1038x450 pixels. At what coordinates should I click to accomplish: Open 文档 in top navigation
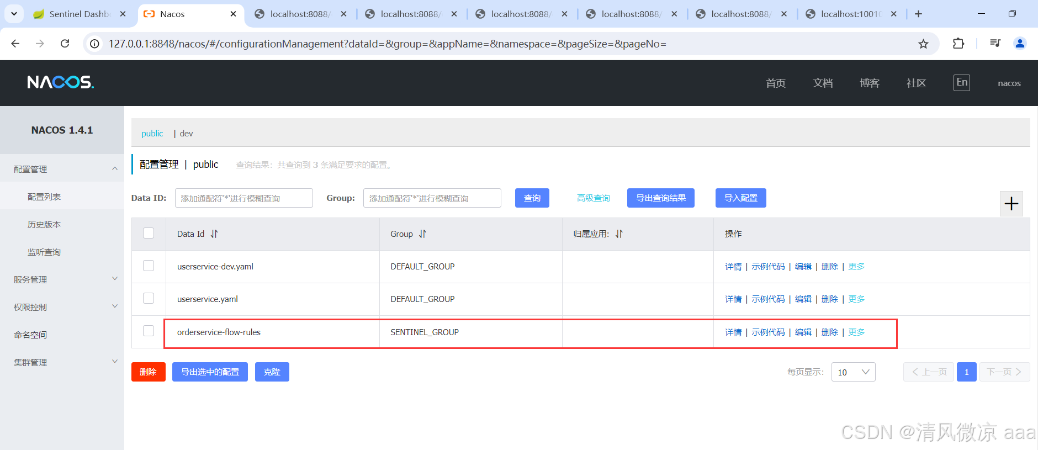[823, 83]
